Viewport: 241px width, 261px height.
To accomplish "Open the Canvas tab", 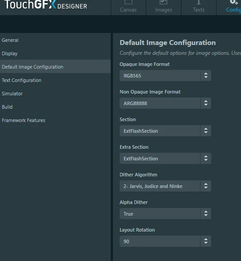I will (129, 8).
